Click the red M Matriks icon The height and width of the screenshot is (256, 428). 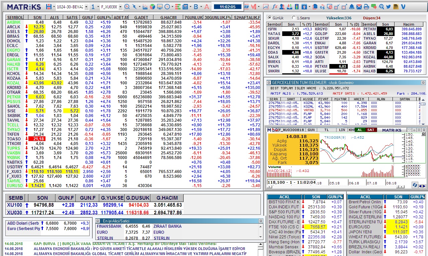click(253, 7)
